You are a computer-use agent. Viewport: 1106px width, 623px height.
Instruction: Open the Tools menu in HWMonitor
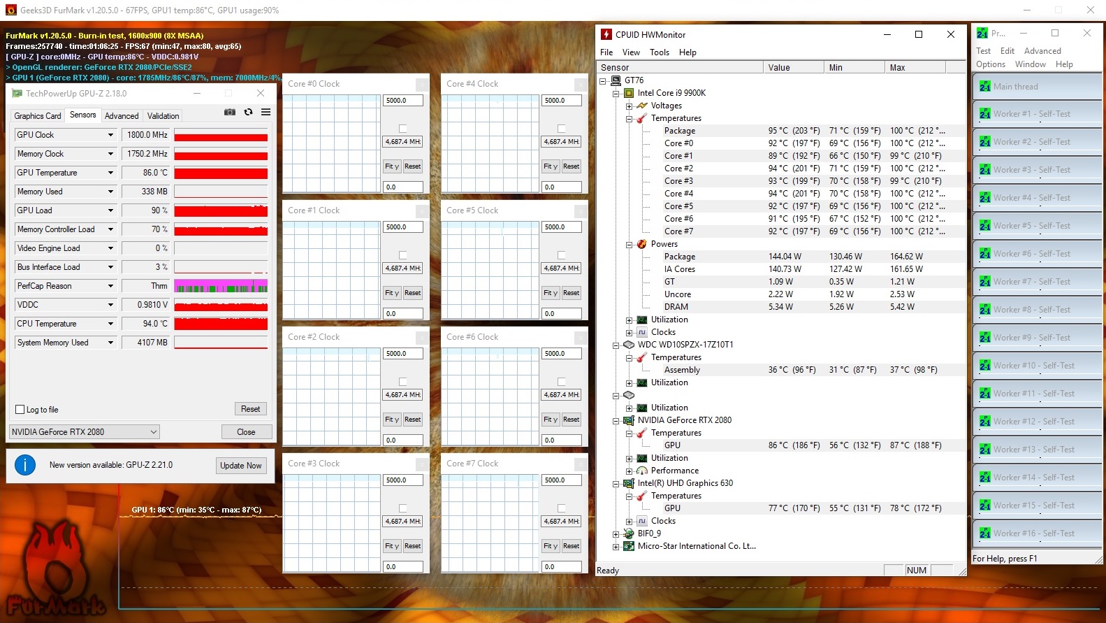659,52
